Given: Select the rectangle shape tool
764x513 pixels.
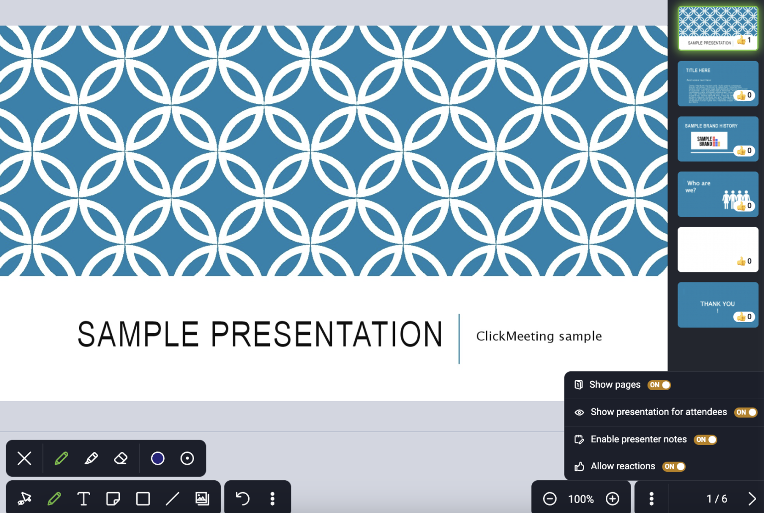Looking at the screenshot, I should pyautogui.click(x=143, y=499).
